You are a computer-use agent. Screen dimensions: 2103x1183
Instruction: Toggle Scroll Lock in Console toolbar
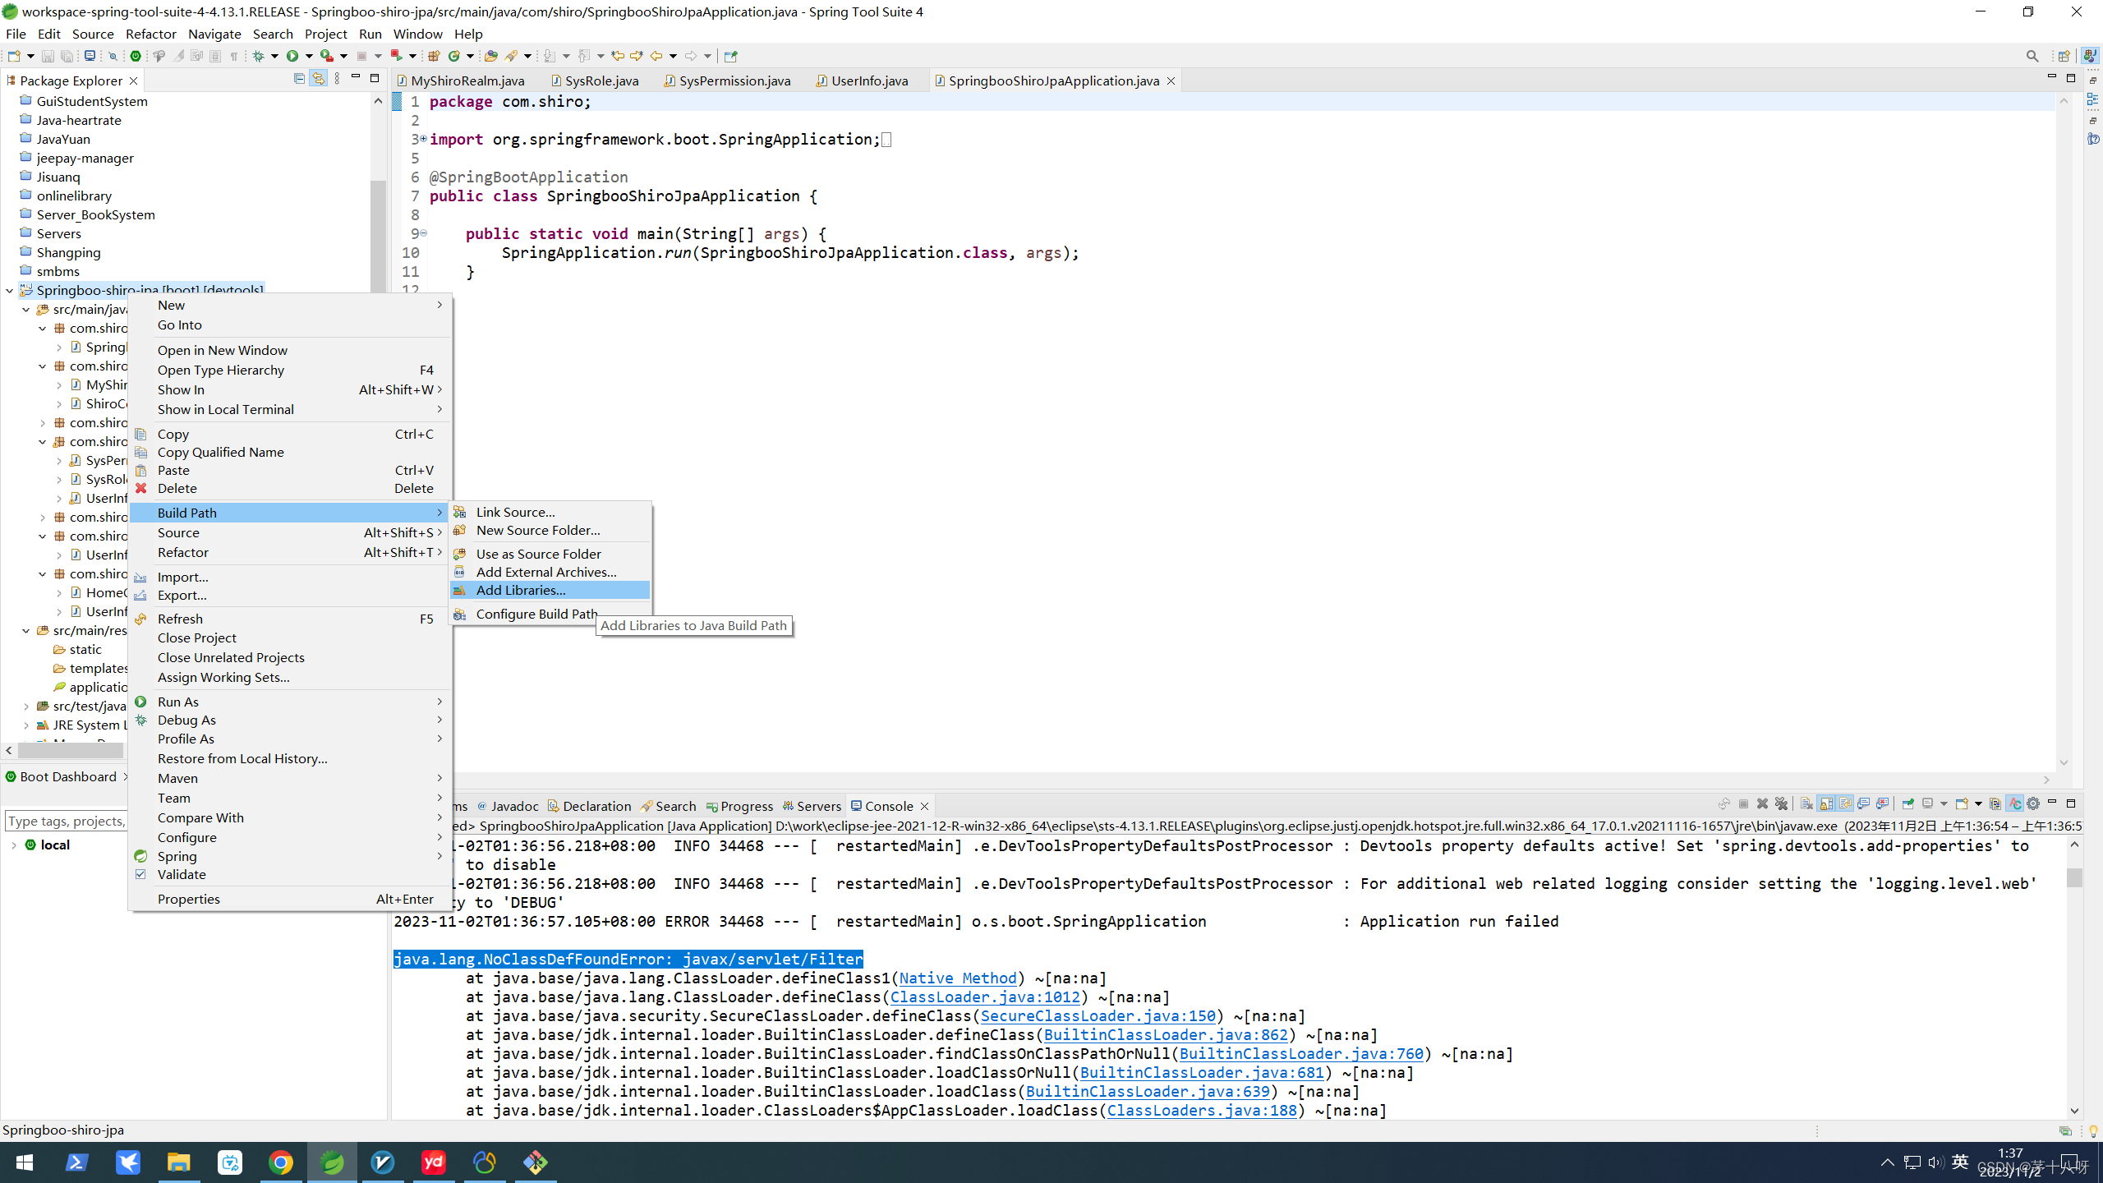click(1825, 803)
